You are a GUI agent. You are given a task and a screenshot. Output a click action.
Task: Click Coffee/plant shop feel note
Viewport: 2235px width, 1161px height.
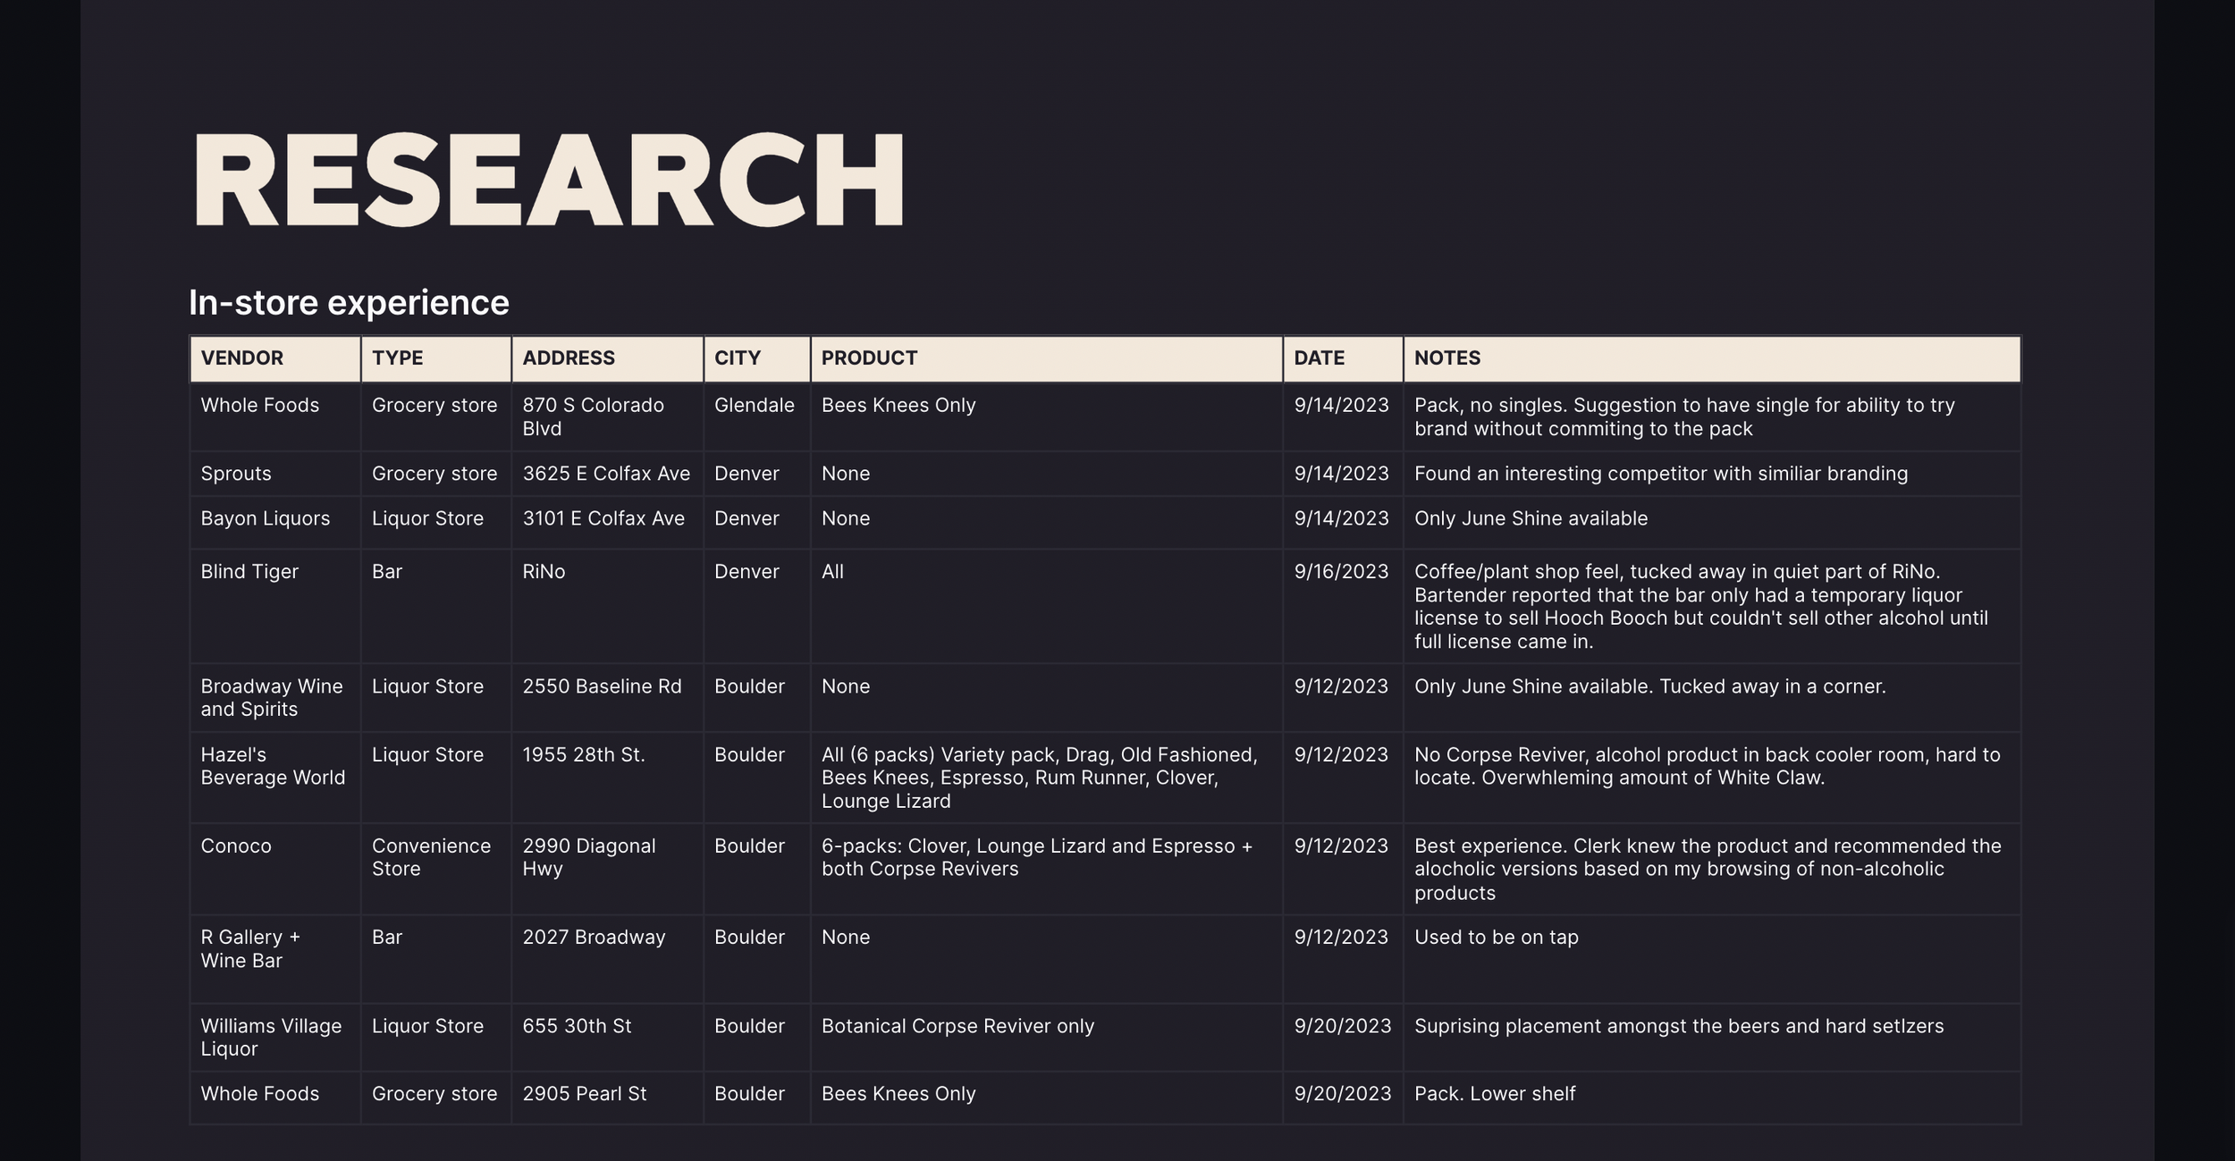1712,606
